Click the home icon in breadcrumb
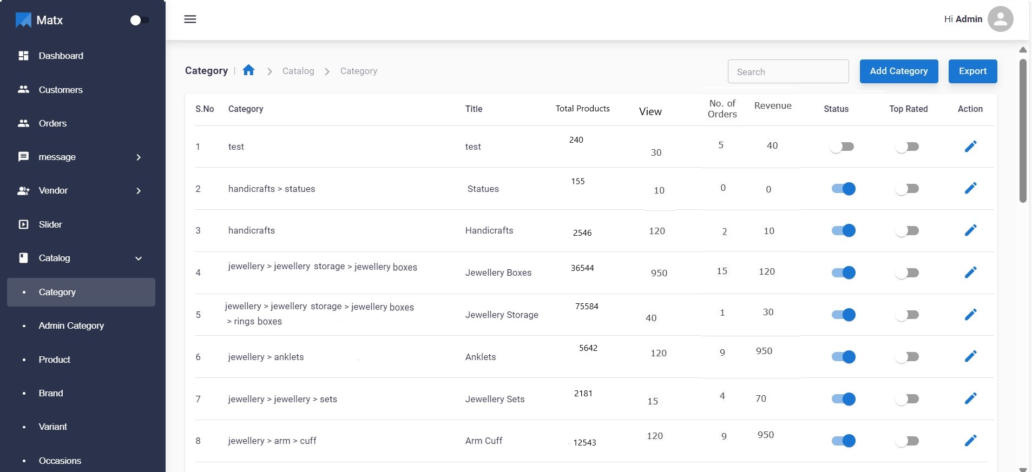 [x=248, y=70]
